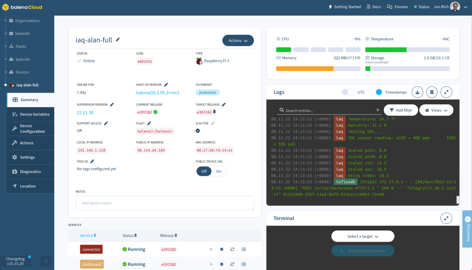Switch to Device Variables
472x270 pixels.
coord(34,114)
